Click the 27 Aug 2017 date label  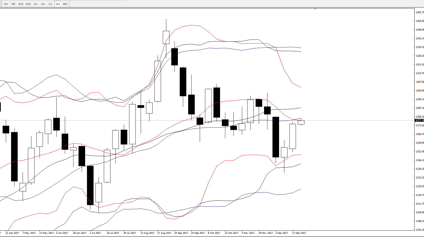coord(164,233)
